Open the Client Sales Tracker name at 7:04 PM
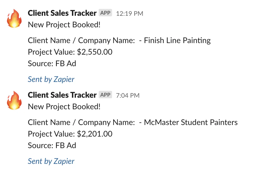 pos(62,95)
